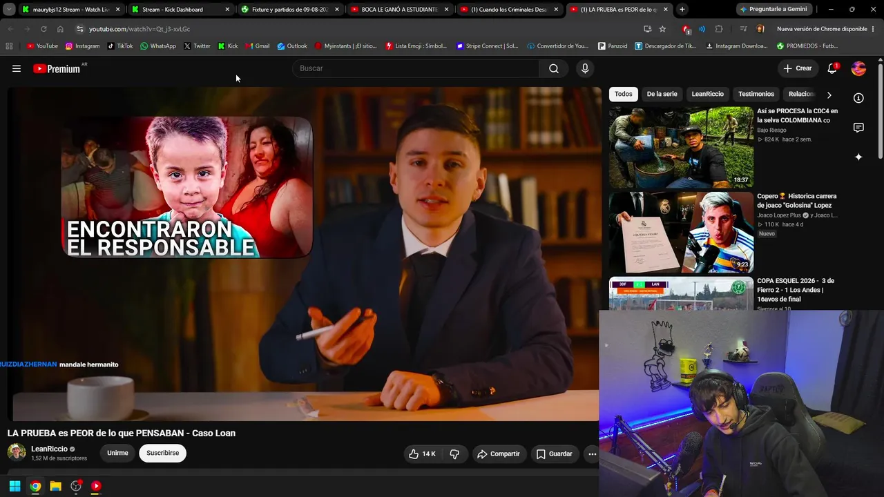Open OBS Studio from the taskbar
This screenshot has width=884, height=497.
pyautogui.click(x=76, y=486)
